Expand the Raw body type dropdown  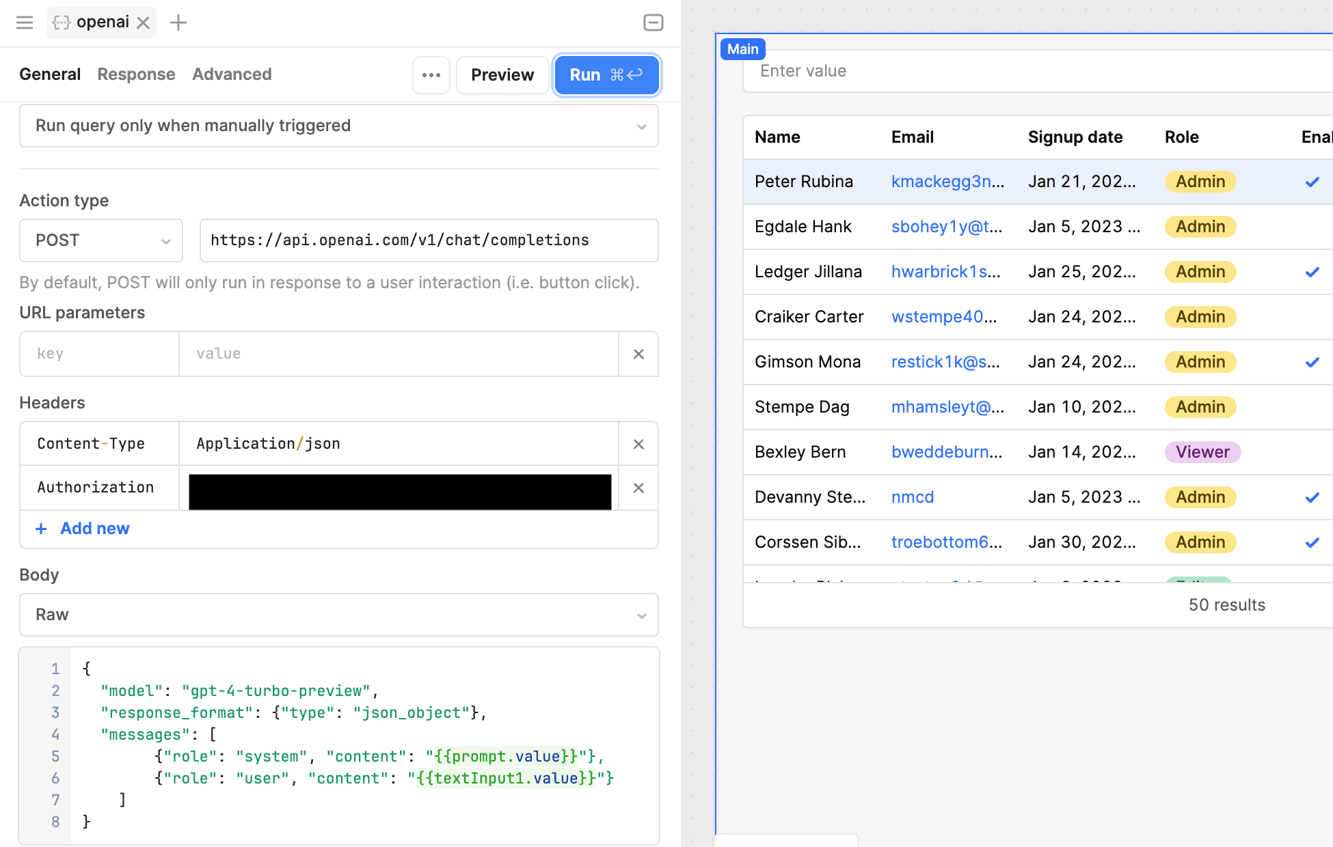(x=338, y=615)
